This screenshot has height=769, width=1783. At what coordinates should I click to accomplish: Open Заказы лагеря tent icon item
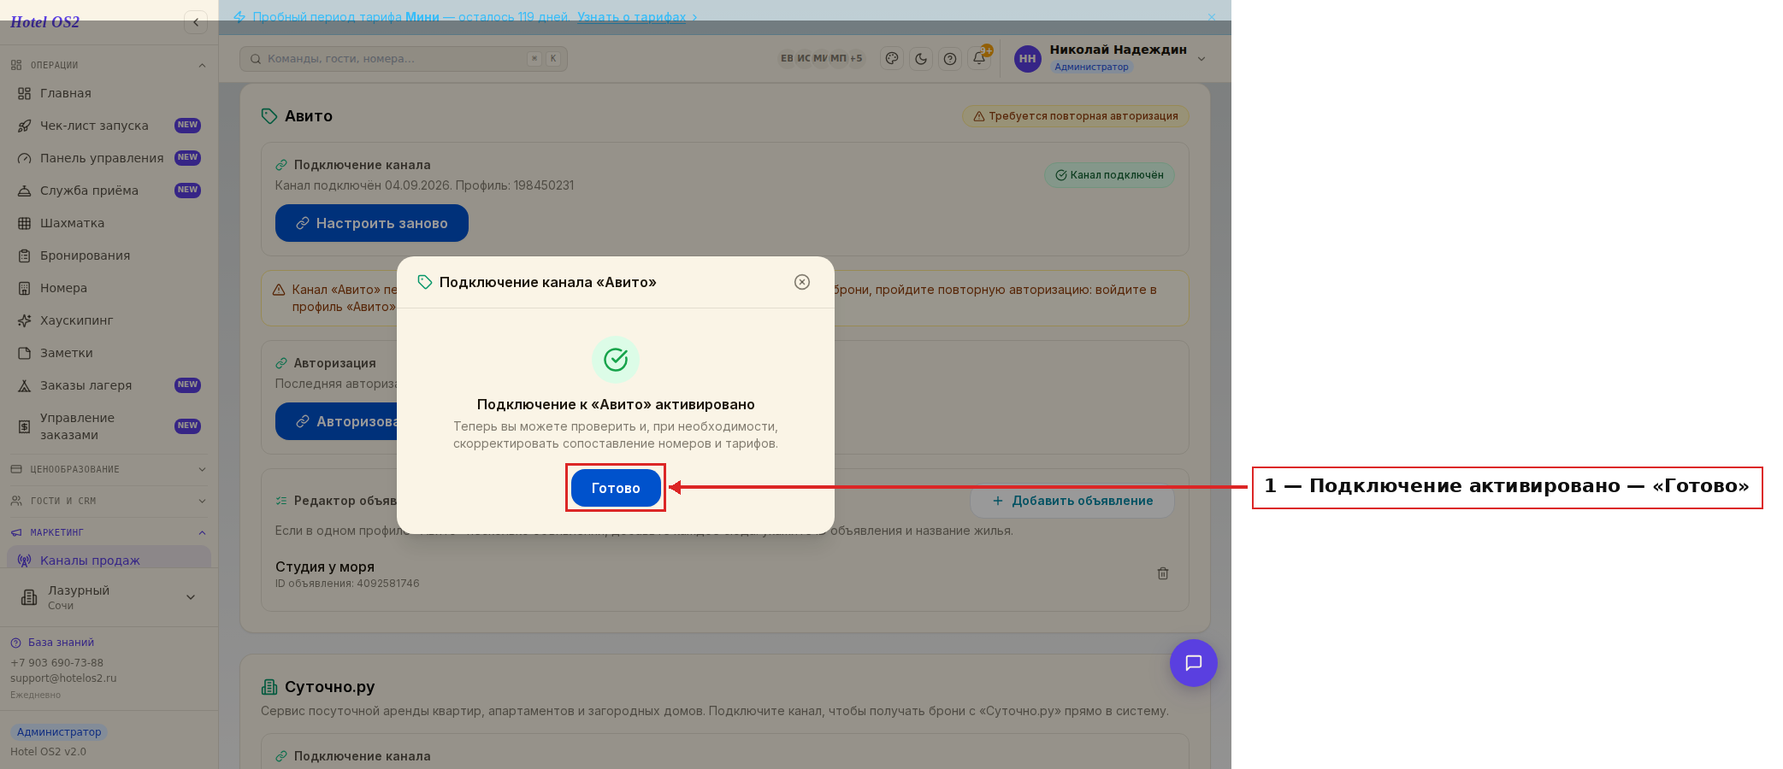[109, 385]
